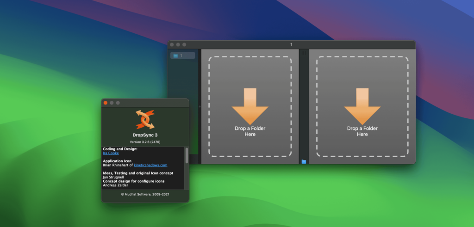
Task: Click the "DropSync 3" title text
Action: coord(145,135)
